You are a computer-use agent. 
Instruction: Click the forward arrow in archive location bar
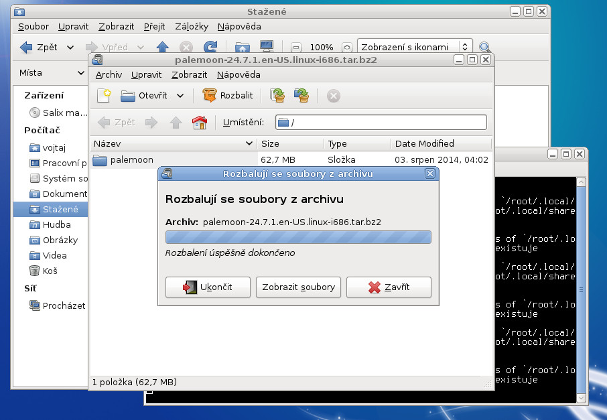(151, 123)
